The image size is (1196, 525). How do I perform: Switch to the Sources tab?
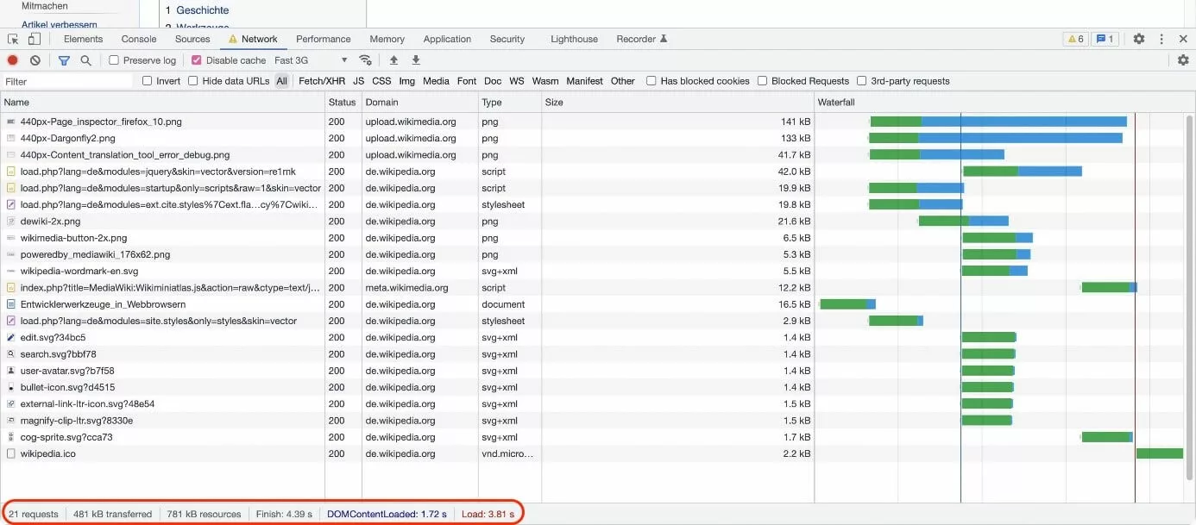click(x=192, y=39)
